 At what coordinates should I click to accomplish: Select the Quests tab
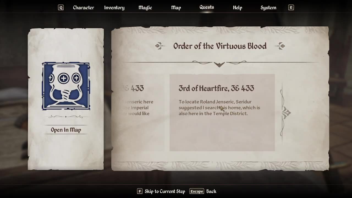[207, 7]
